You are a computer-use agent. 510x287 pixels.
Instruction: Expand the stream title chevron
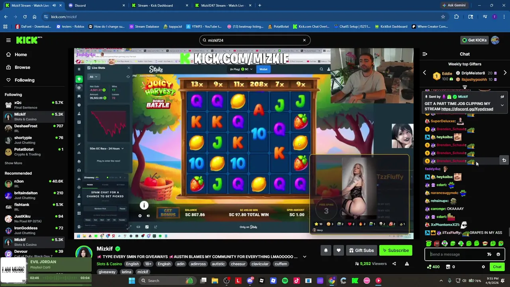(x=304, y=257)
